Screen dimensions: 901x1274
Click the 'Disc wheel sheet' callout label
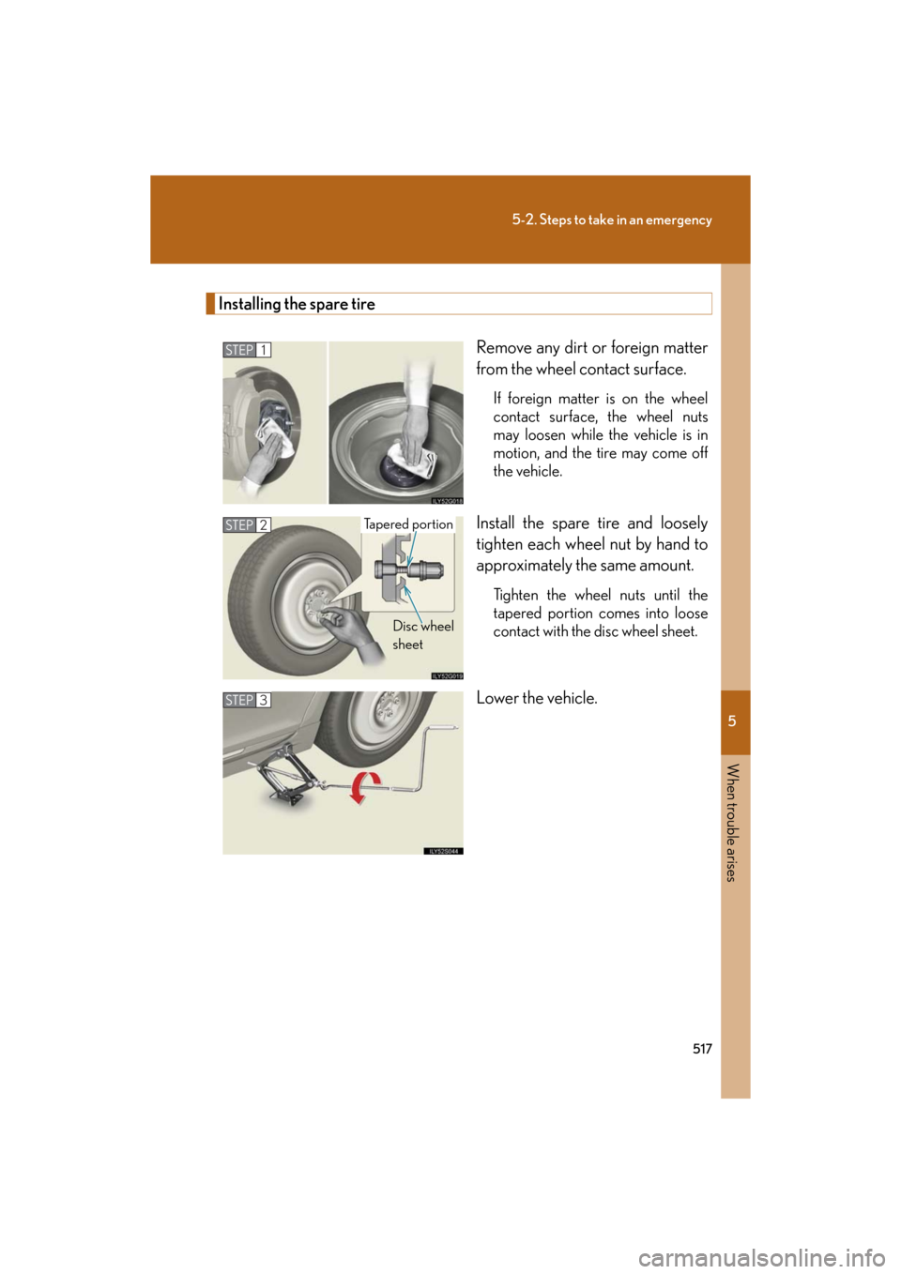[421, 635]
